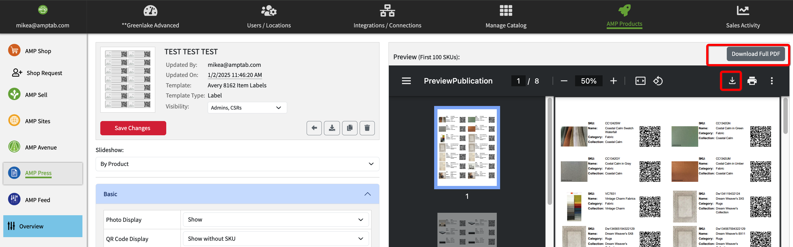Click Coastal Calm Swatch Waterfall product image
793x247 pixels.
point(574,136)
